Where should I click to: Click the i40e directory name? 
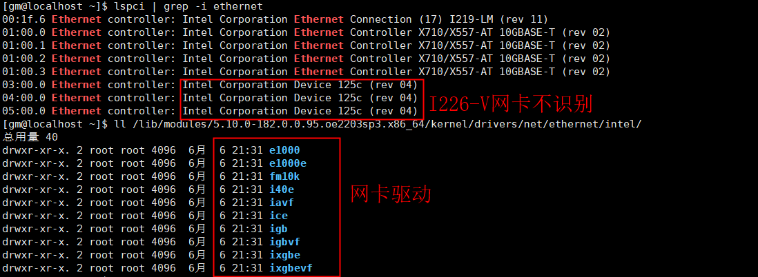click(282, 189)
